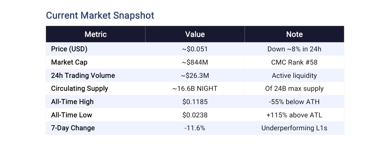Select the All-Time High row label
The height and width of the screenshot is (145, 390).
click(x=72, y=102)
